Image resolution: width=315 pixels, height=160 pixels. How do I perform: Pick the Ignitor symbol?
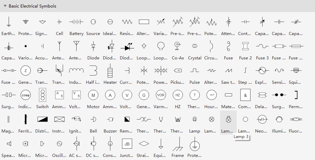pos(76,119)
